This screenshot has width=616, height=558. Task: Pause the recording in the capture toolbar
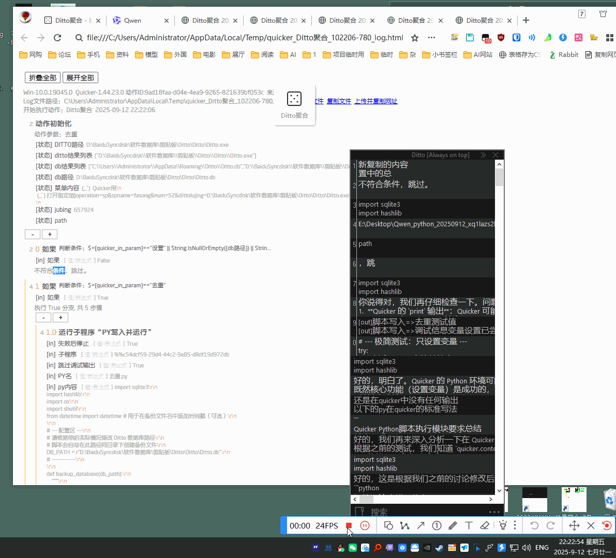point(365,526)
